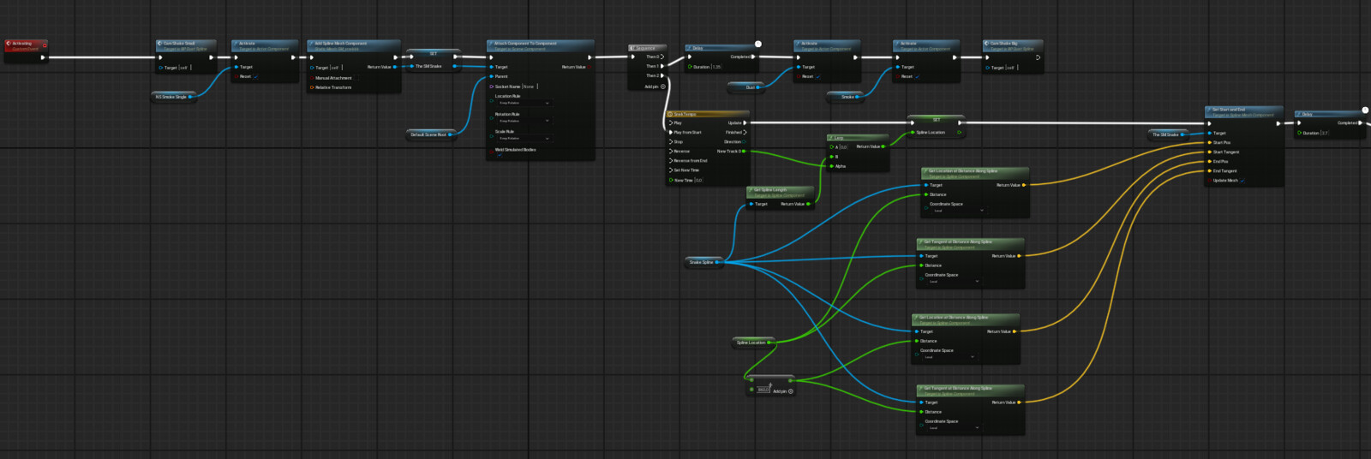The height and width of the screenshot is (459, 1371).
Task: Click the Delay Duration 2.7 field
Action: [1325, 133]
